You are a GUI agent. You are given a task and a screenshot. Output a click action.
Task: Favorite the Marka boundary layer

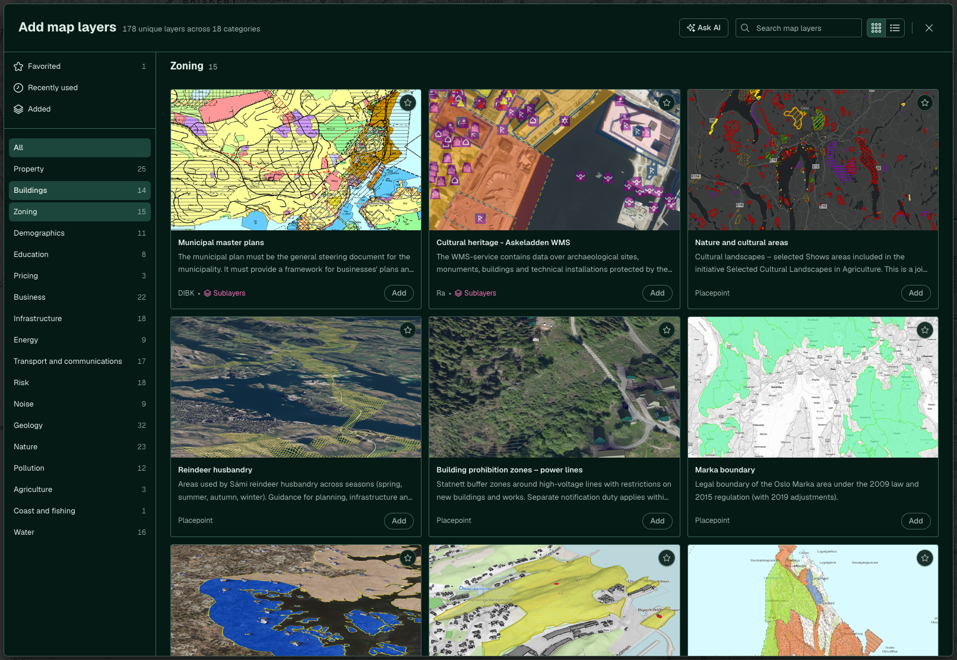[x=925, y=330]
